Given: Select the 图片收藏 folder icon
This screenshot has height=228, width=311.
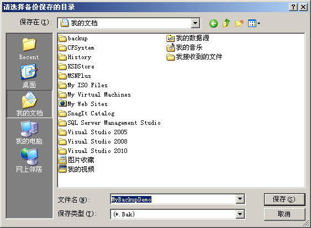Looking at the screenshot, I should point(62,160).
